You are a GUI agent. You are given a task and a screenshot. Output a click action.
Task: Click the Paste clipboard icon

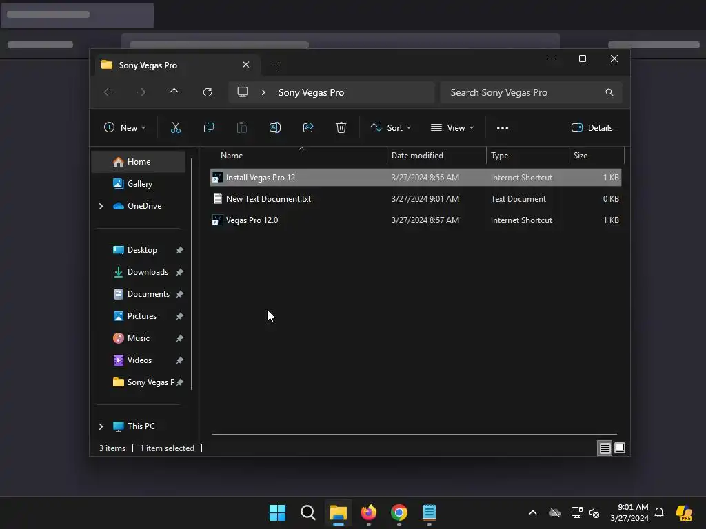(x=242, y=127)
